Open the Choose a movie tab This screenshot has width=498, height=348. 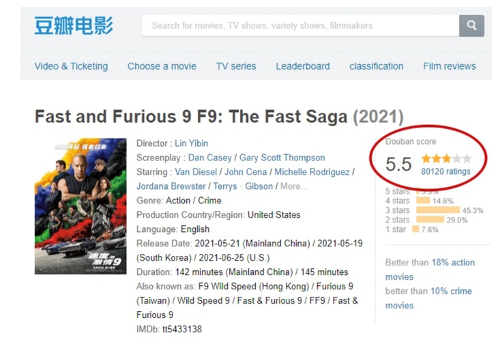pos(162,66)
